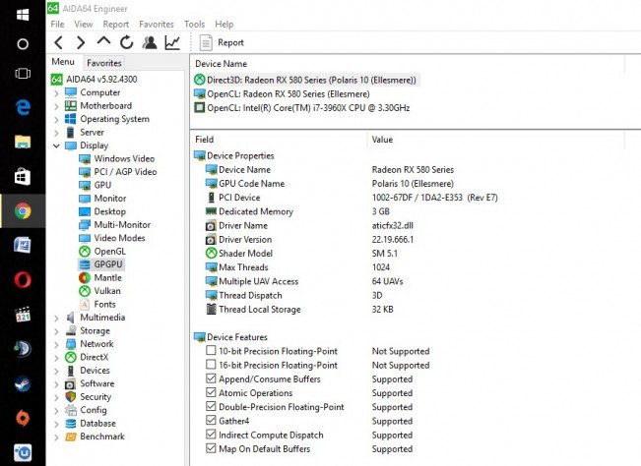Open Microsoft Edge from the taskbar
641x466 pixels.
point(23,108)
